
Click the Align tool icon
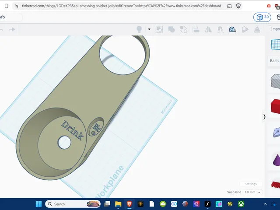196,29
